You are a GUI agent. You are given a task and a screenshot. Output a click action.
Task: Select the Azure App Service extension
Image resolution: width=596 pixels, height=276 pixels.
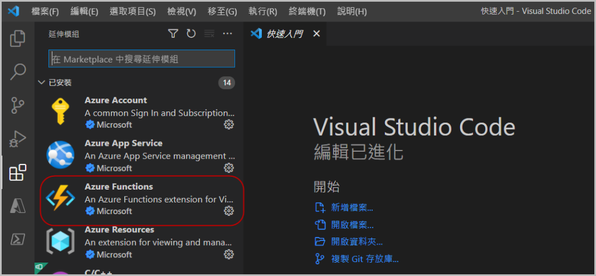click(140, 155)
